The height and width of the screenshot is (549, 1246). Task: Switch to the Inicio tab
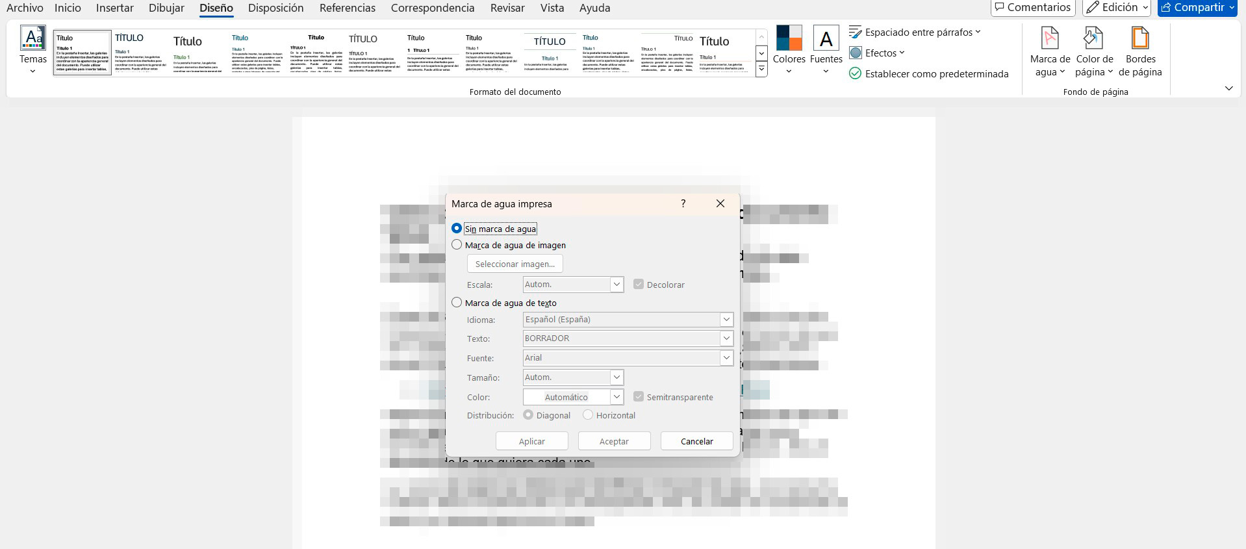[x=68, y=8]
